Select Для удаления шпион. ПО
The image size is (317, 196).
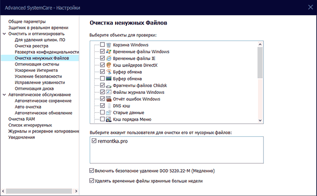coord(40,40)
